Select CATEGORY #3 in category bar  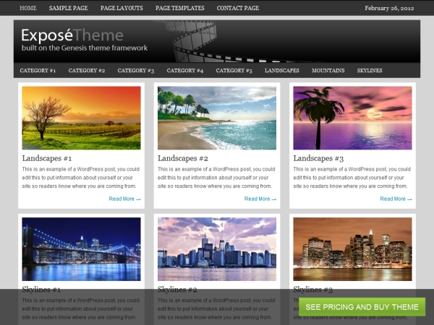click(x=136, y=71)
